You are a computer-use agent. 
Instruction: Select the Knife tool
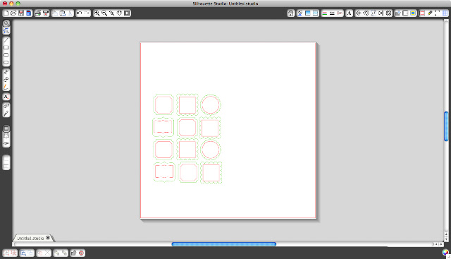click(x=6, y=114)
